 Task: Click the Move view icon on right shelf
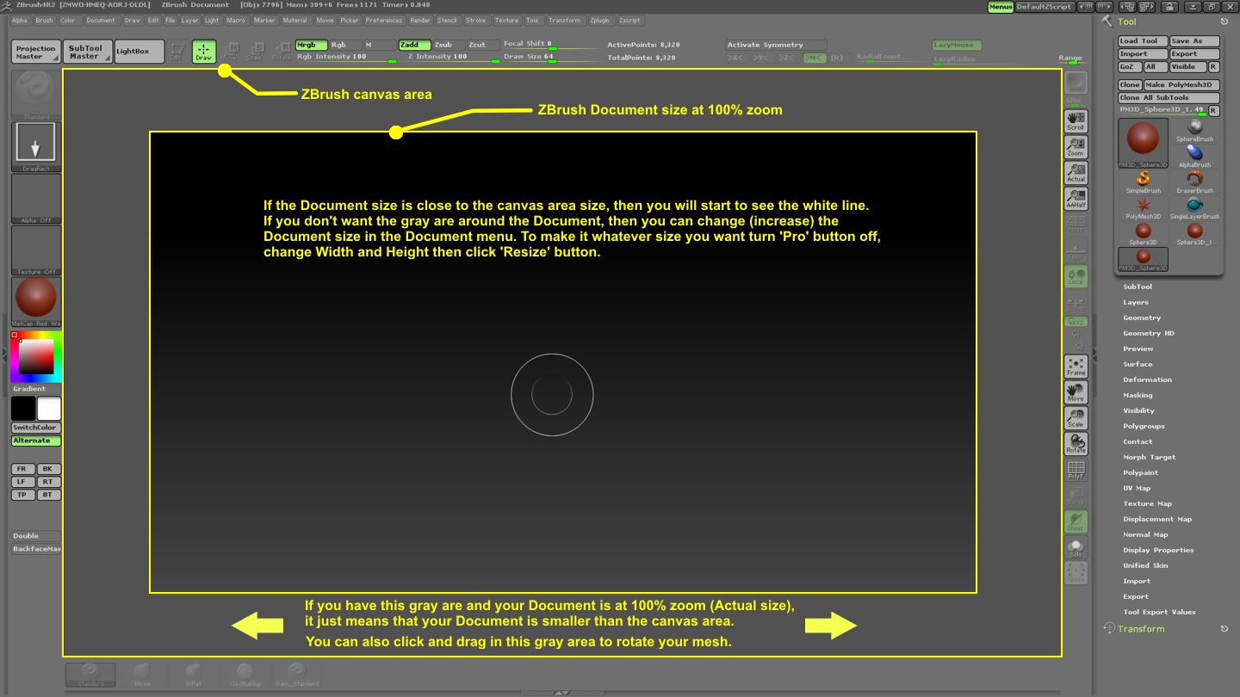click(x=1076, y=392)
